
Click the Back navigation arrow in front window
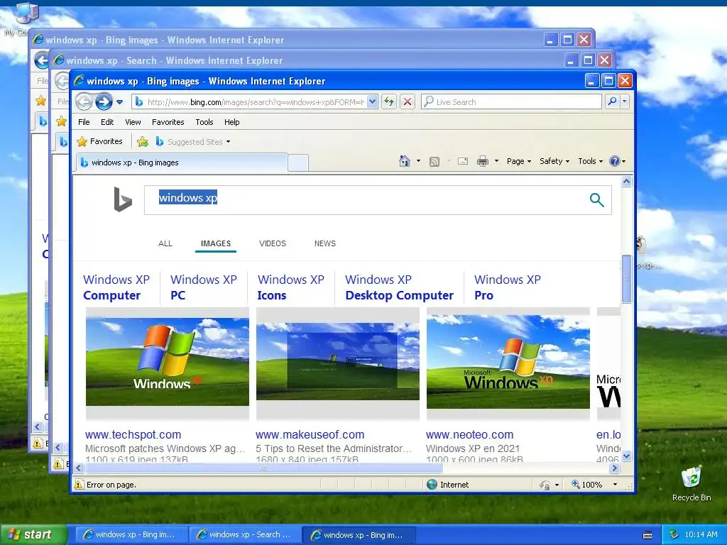click(x=84, y=101)
